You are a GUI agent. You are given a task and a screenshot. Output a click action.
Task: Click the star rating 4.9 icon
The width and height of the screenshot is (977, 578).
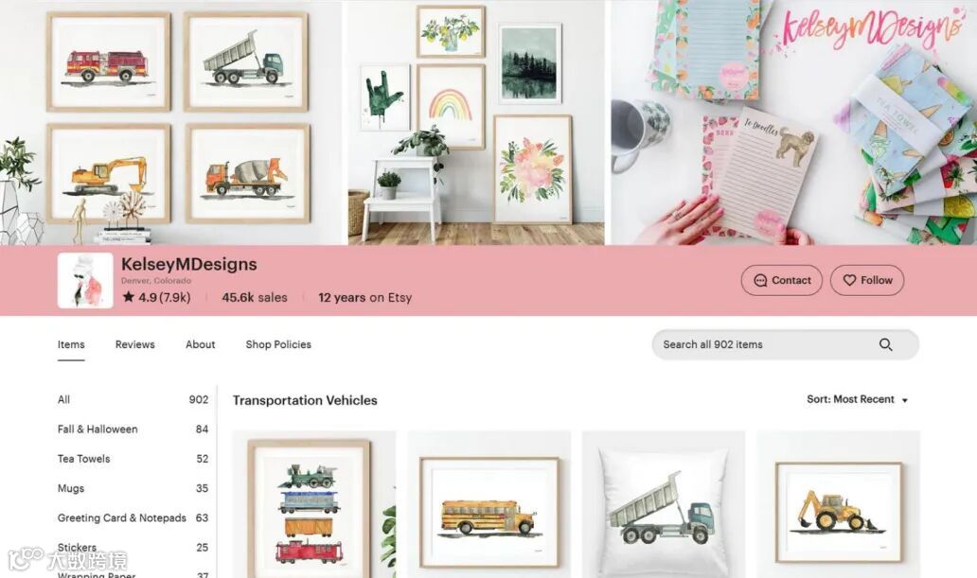tap(129, 296)
